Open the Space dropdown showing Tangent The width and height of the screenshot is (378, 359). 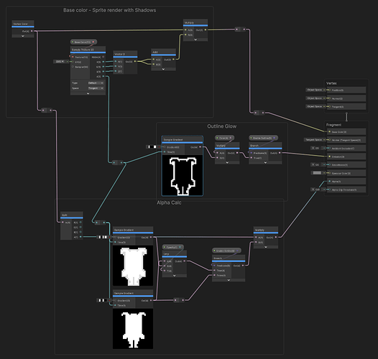[96, 88]
